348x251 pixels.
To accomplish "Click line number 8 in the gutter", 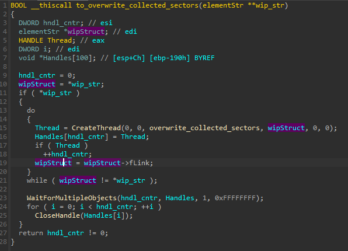I will (x=5, y=67).
